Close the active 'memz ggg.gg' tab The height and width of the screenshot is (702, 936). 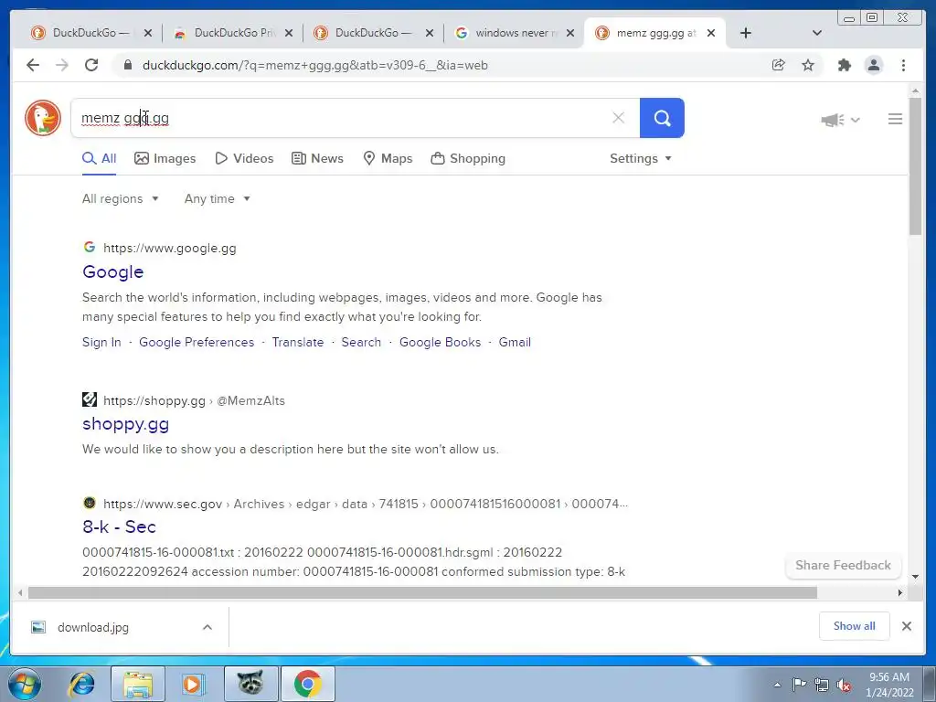[x=711, y=33]
